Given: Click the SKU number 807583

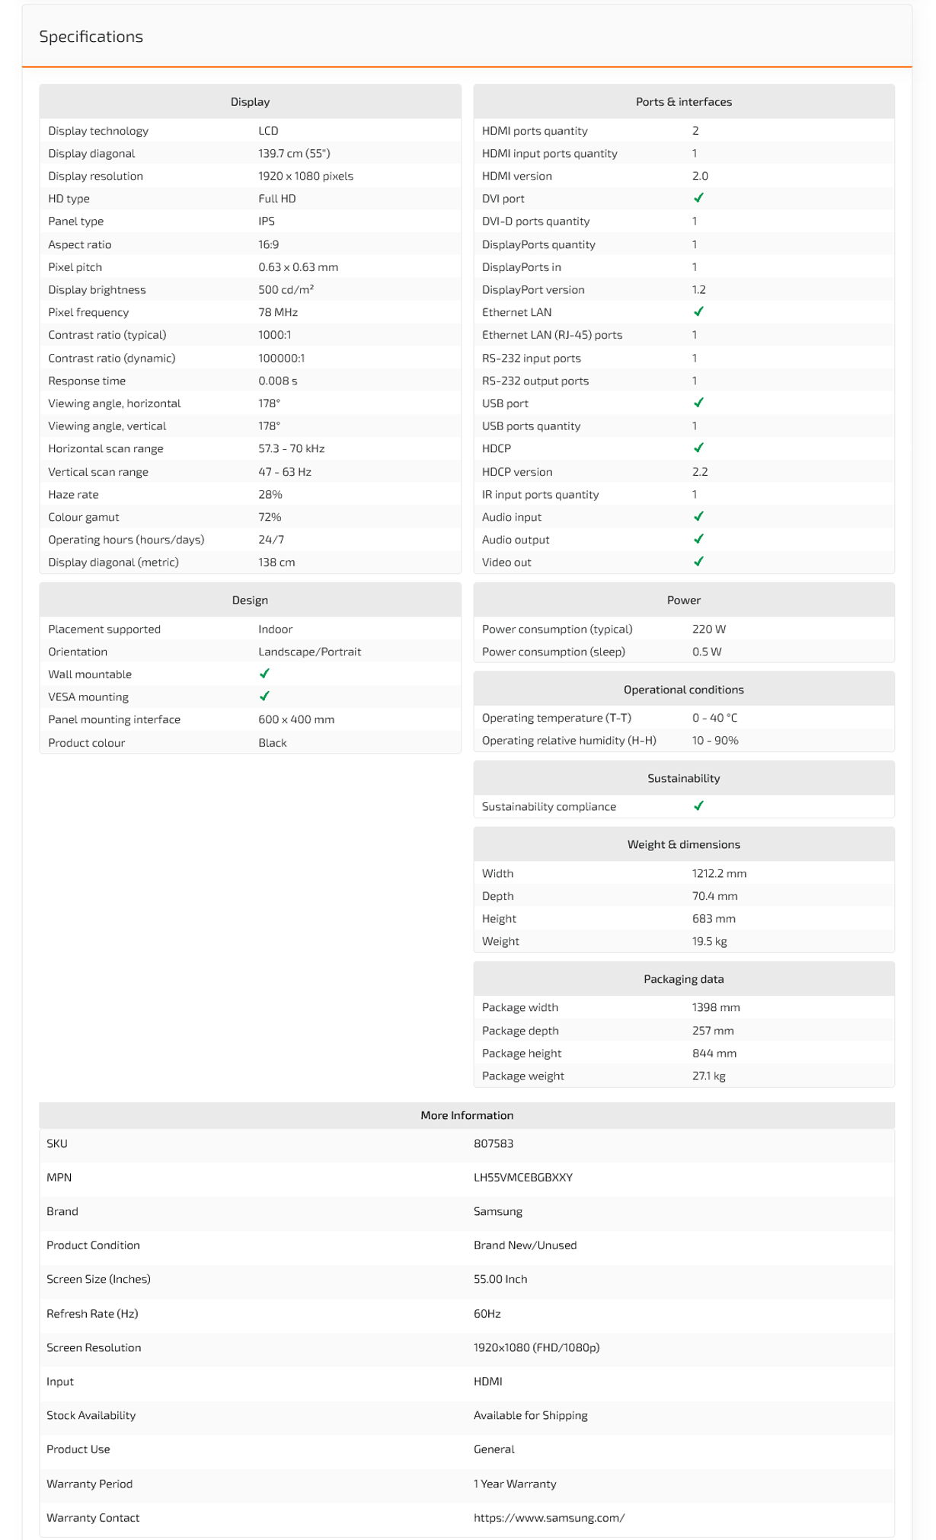Looking at the screenshot, I should click(x=494, y=1143).
